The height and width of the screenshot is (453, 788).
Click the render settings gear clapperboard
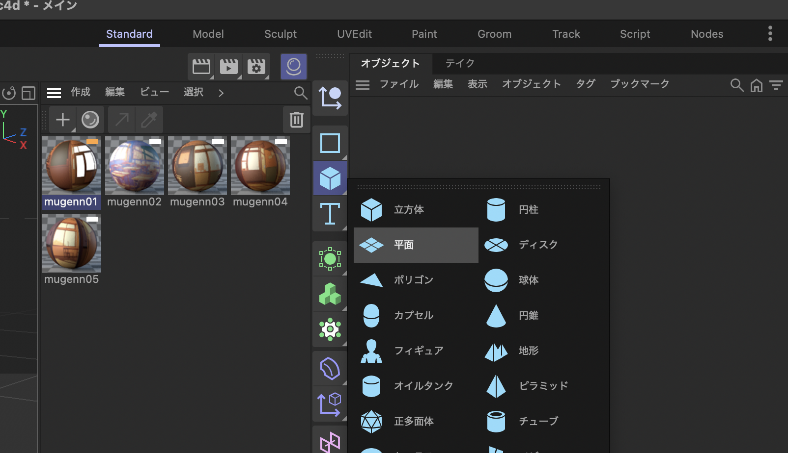pos(256,67)
